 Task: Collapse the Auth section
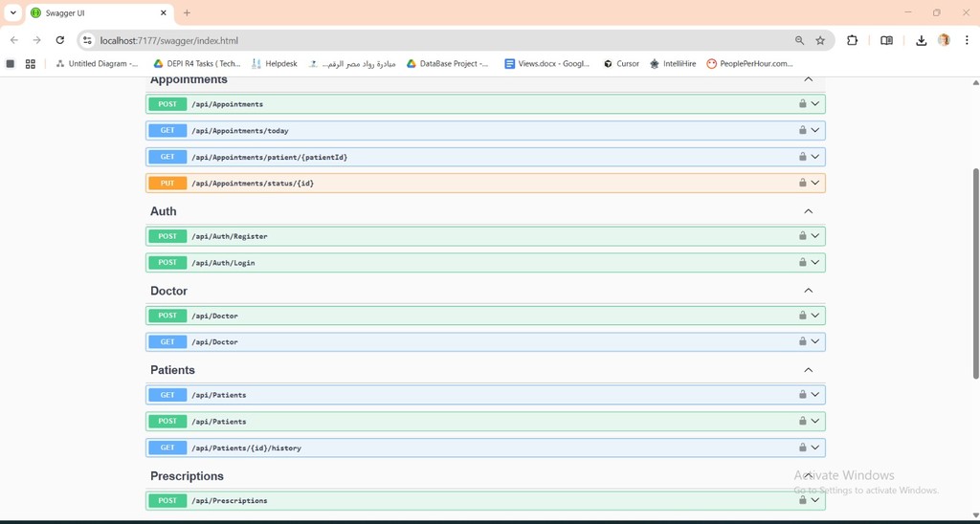[808, 211]
